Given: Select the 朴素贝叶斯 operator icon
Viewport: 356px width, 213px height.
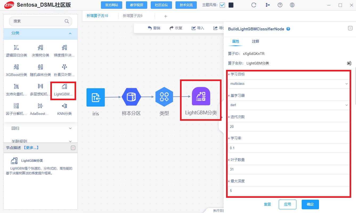Looking at the screenshot, I should (64, 67).
